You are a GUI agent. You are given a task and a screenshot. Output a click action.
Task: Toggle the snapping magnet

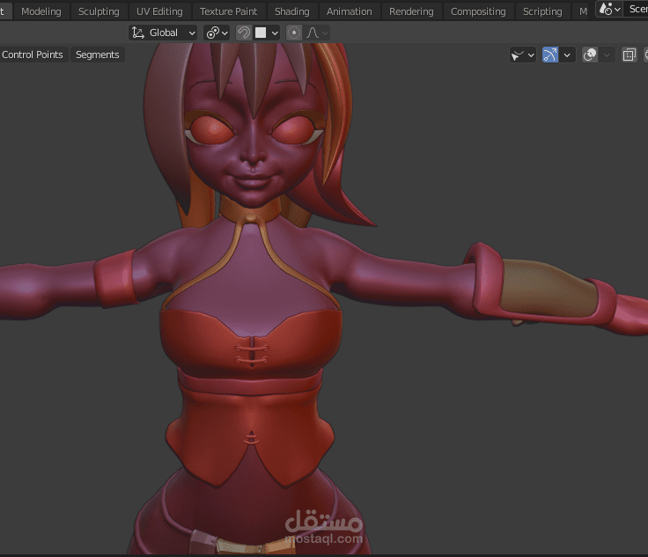(x=245, y=33)
